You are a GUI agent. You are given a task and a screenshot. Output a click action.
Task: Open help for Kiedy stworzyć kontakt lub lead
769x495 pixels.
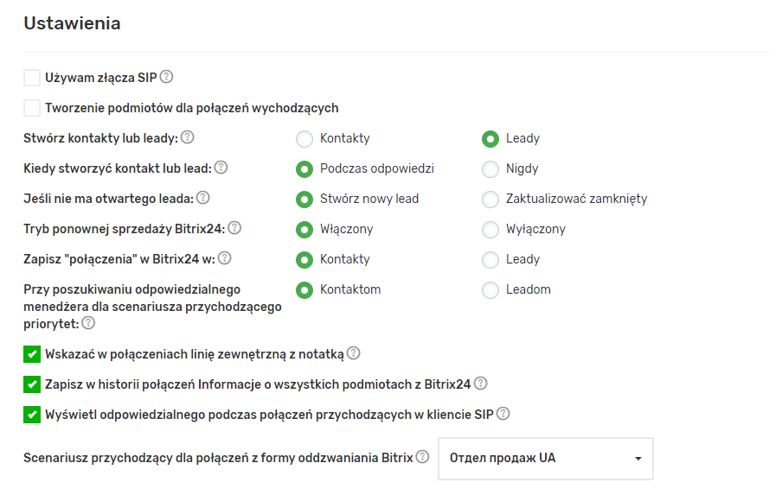221,168
